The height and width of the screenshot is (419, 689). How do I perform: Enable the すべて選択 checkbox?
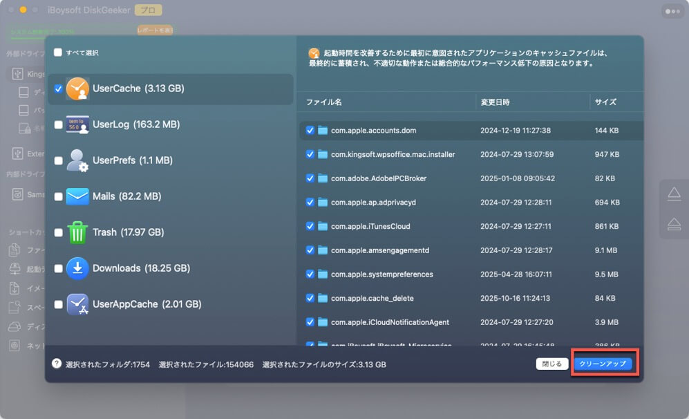point(59,51)
